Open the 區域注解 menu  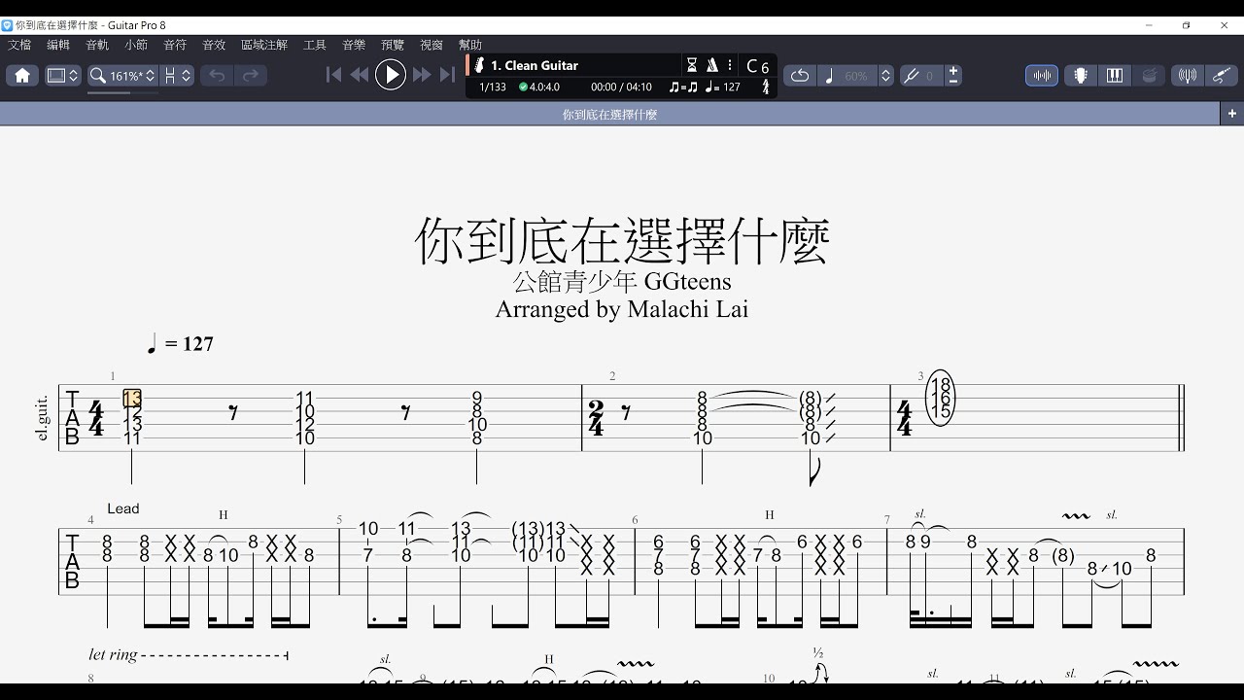(x=264, y=45)
